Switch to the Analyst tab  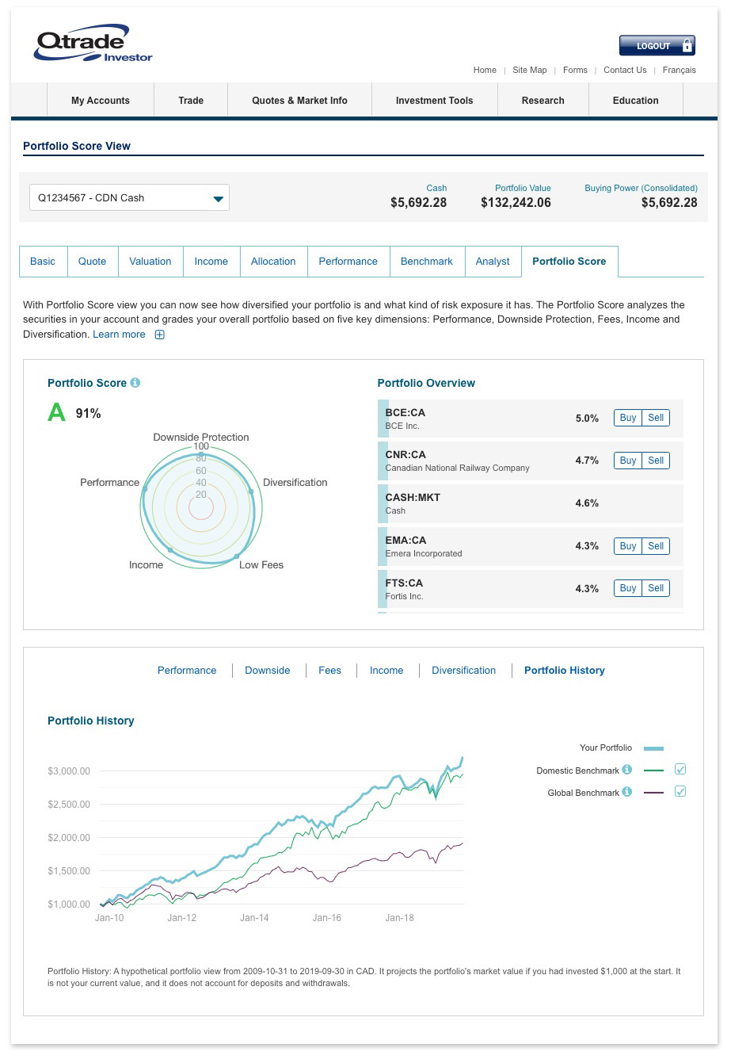pos(493,262)
